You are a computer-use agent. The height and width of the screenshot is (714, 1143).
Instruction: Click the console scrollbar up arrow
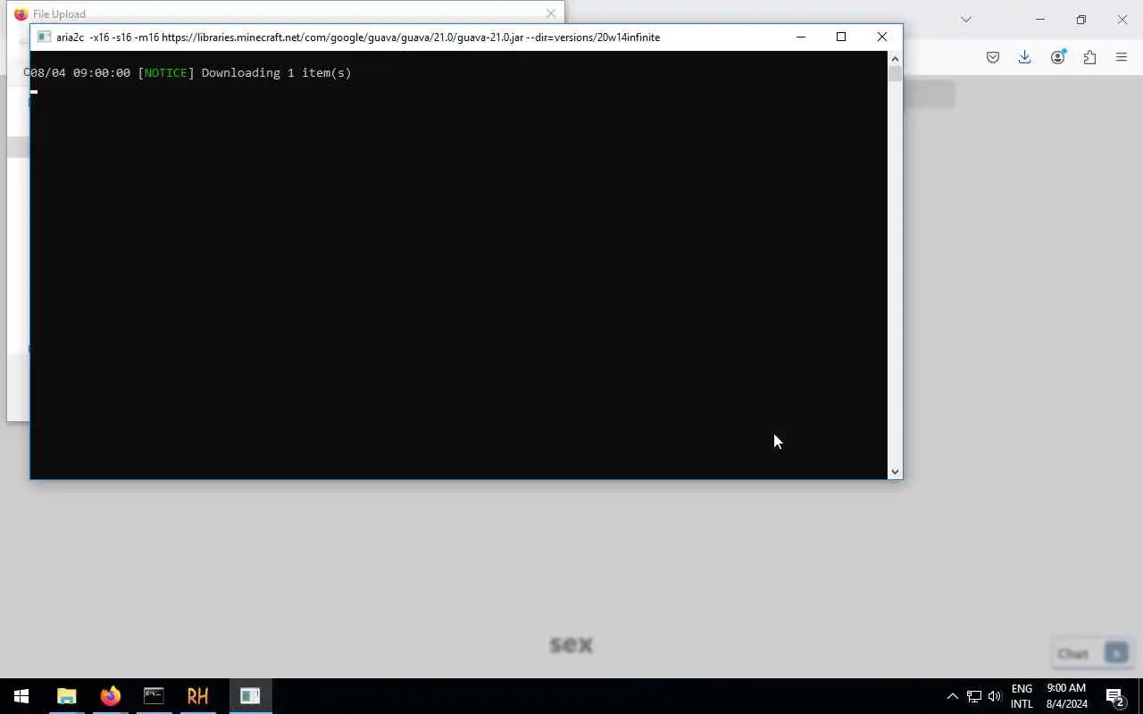pyautogui.click(x=895, y=58)
